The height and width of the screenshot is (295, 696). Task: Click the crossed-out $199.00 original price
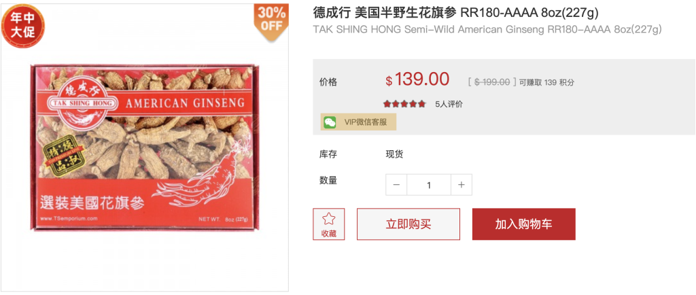pos(492,82)
